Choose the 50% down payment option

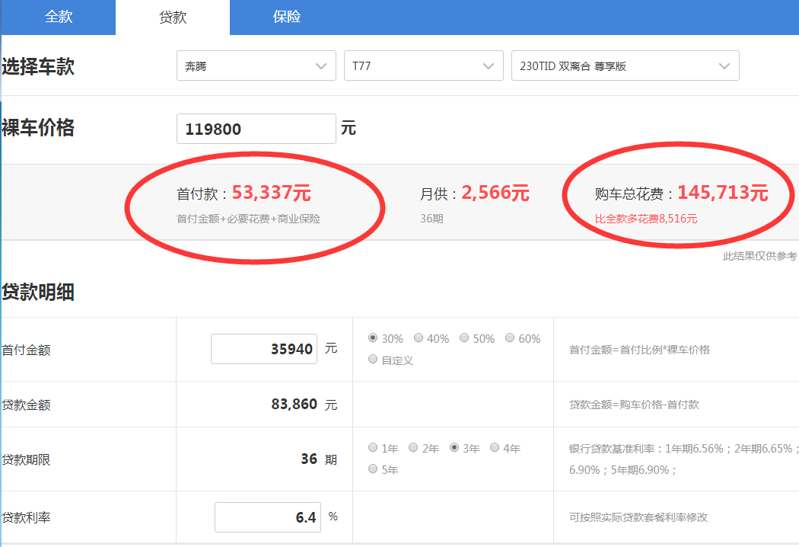[464, 337]
